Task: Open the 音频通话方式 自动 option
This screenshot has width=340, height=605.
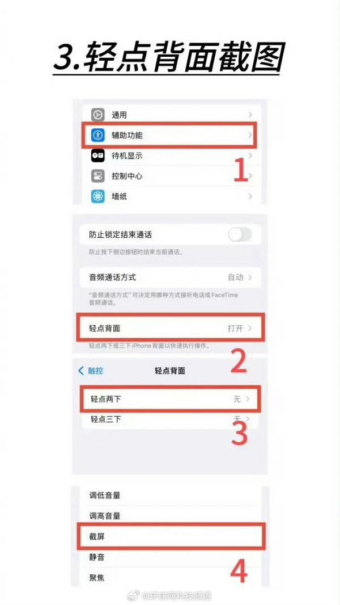Action: click(x=170, y=277)
